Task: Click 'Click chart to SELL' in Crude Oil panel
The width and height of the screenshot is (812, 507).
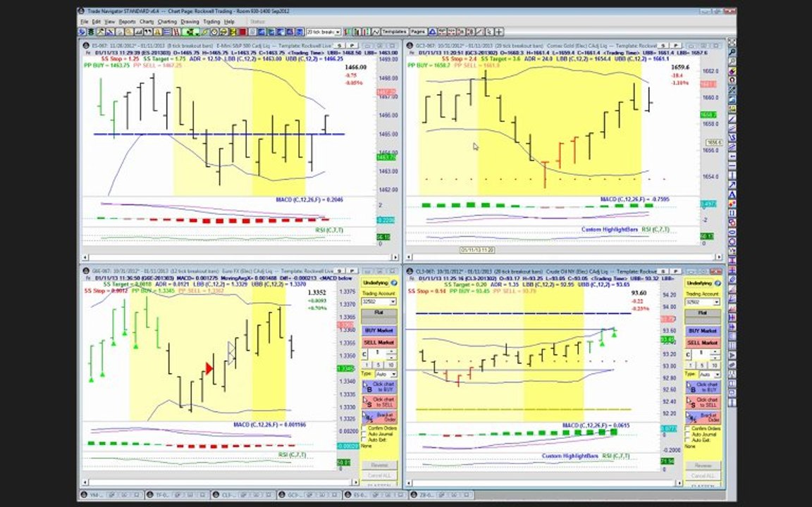Action: coord(703,402)
